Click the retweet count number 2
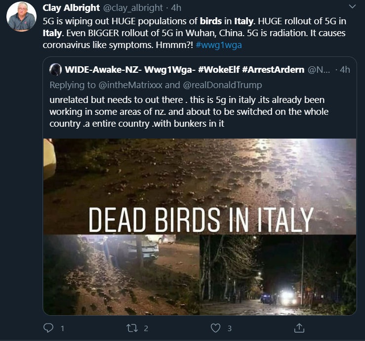This screenshot has height=341, width=365. [146, 328]
